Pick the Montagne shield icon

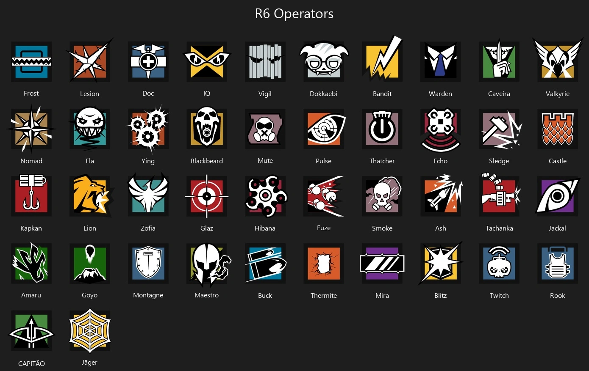[x=148, y=264]
